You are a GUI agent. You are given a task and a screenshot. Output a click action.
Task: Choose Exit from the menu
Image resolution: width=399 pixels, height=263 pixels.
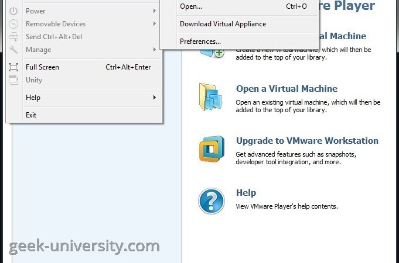(x=84, y=115)
